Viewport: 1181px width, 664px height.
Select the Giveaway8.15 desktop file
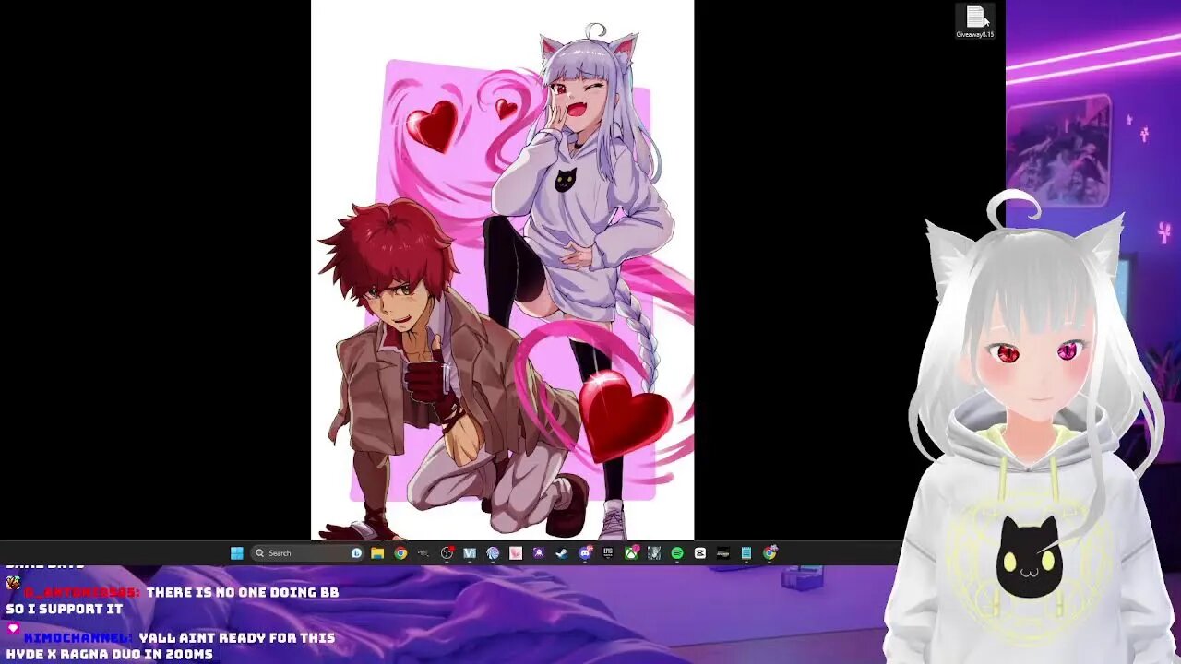click(974, 22)
